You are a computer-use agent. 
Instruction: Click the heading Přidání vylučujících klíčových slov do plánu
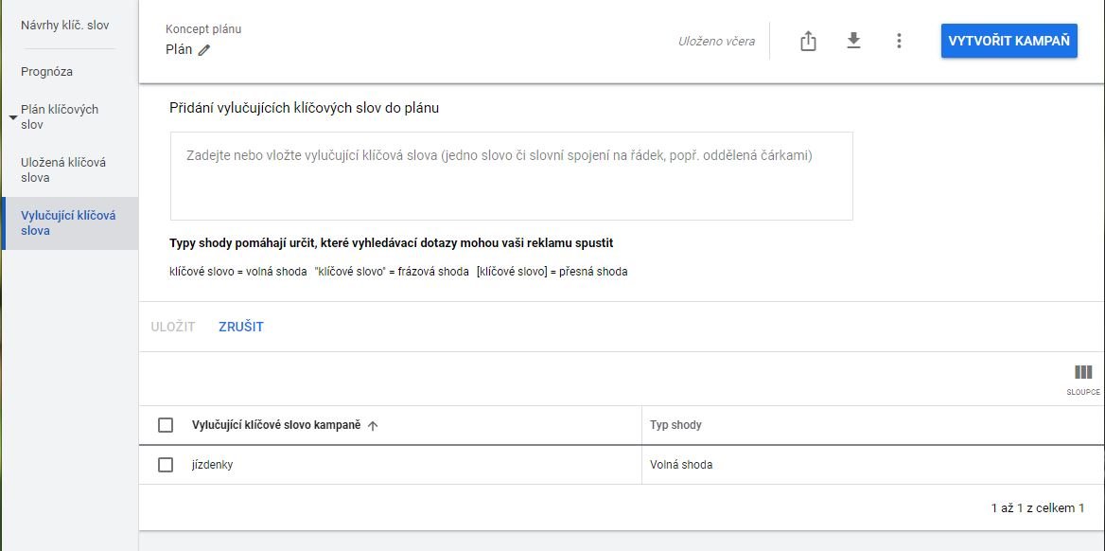(x=304, y=108)
